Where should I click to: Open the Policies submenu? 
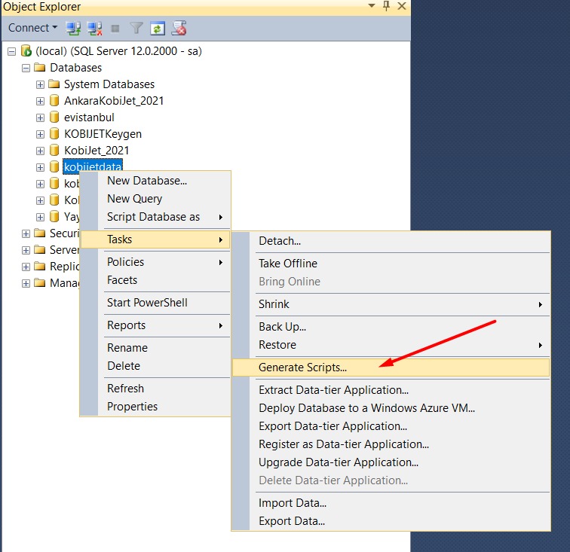[x=155, y=262]
